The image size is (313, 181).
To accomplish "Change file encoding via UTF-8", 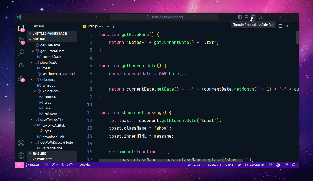I will (229, 165).
